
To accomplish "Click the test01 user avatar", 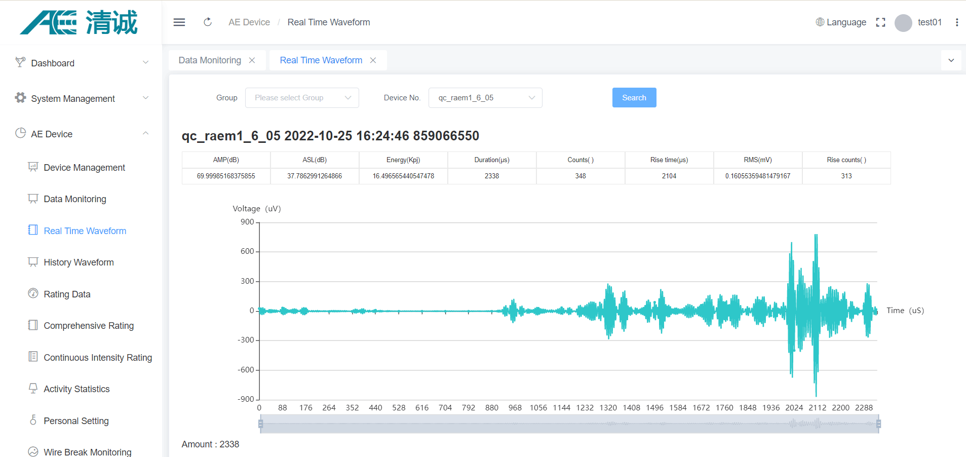I will click(903, 23).
